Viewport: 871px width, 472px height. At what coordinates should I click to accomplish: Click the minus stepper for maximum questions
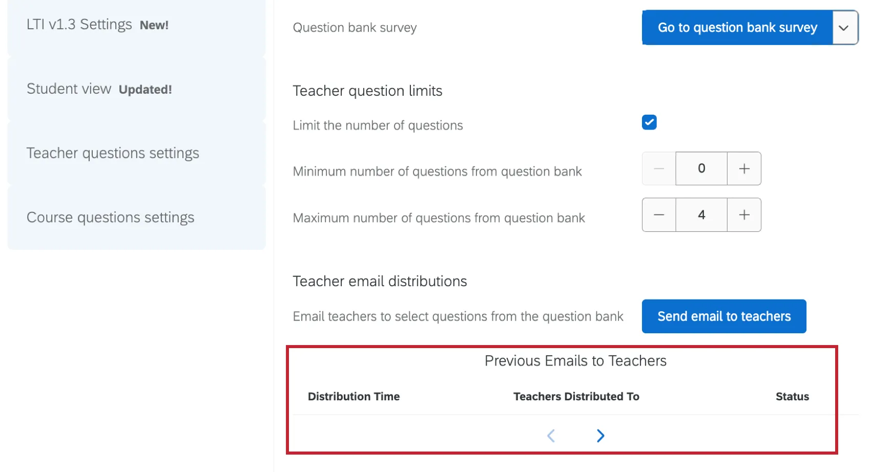658,214
